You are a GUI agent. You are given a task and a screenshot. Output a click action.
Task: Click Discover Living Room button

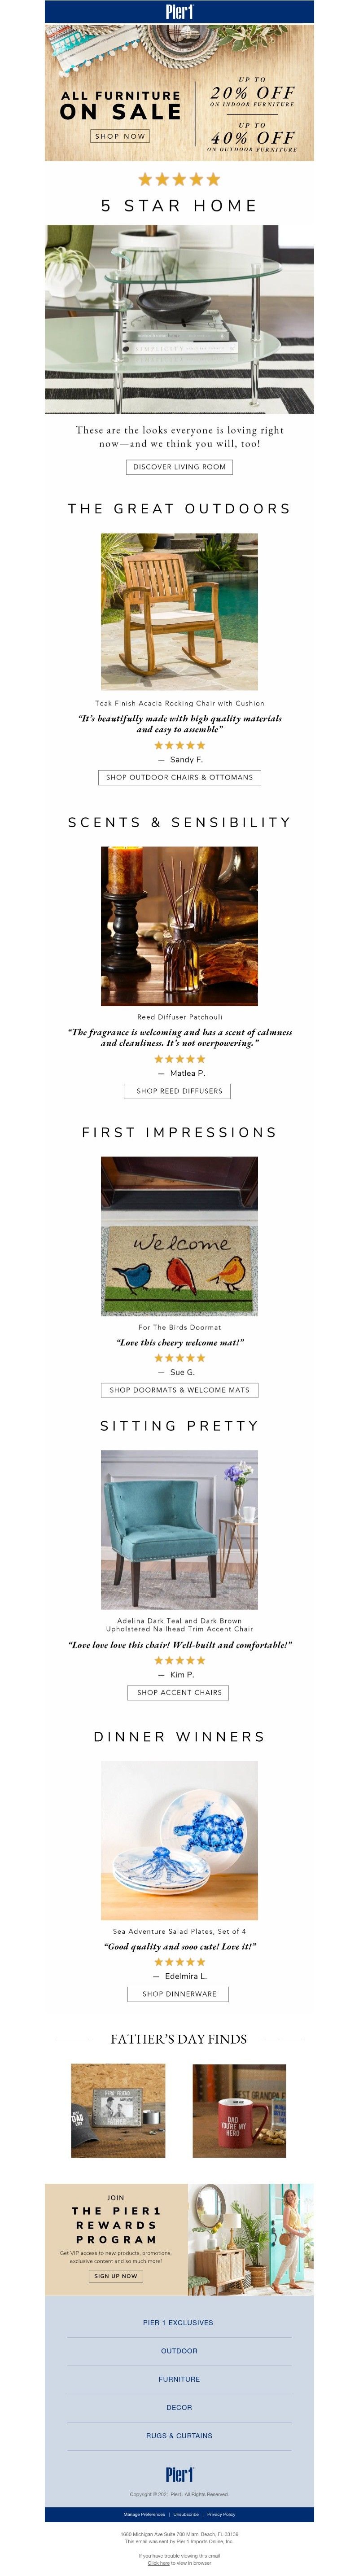tap(179, 467)
